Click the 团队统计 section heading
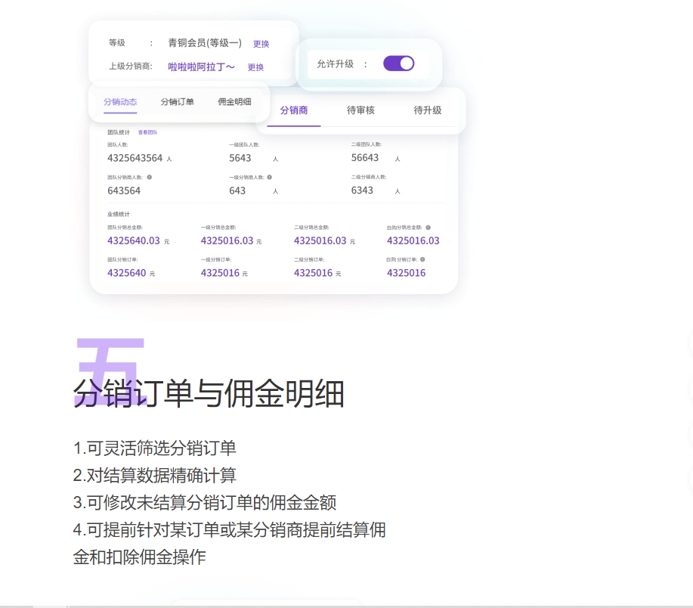693x608 pixels. click(x=119, y=132)
